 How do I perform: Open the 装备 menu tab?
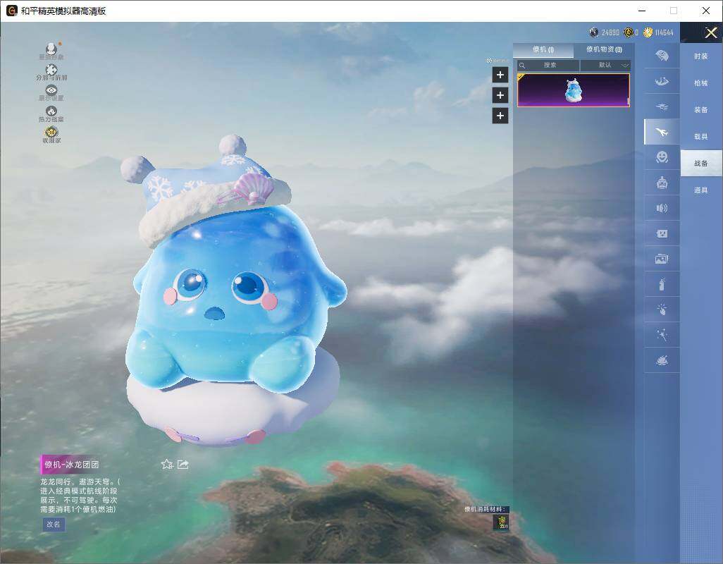pyautogui.click(x=701, y=110)
